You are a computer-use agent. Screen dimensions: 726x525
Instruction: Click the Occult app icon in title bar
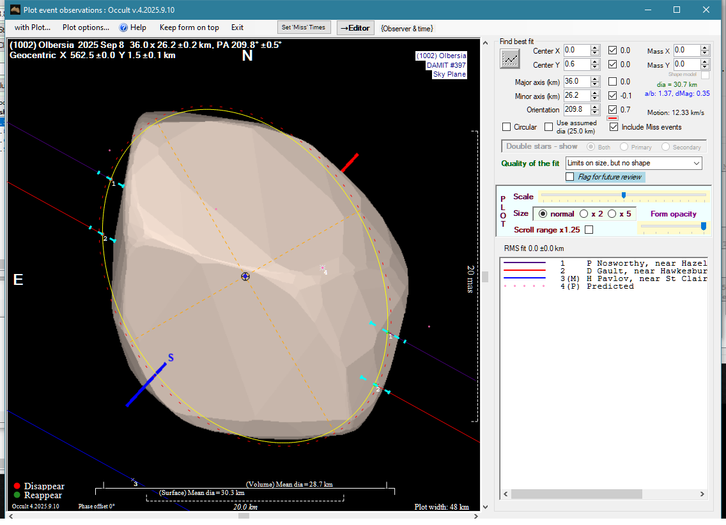(x=15, y=10)
